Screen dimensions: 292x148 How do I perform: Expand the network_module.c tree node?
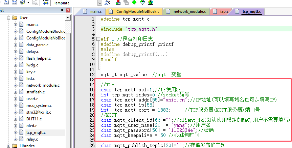click(x=15, y=85)
